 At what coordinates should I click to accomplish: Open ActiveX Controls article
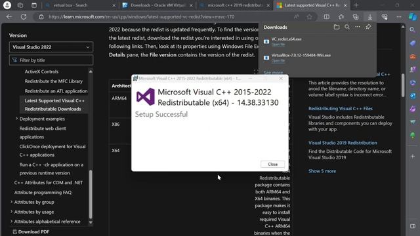point(41,71)
